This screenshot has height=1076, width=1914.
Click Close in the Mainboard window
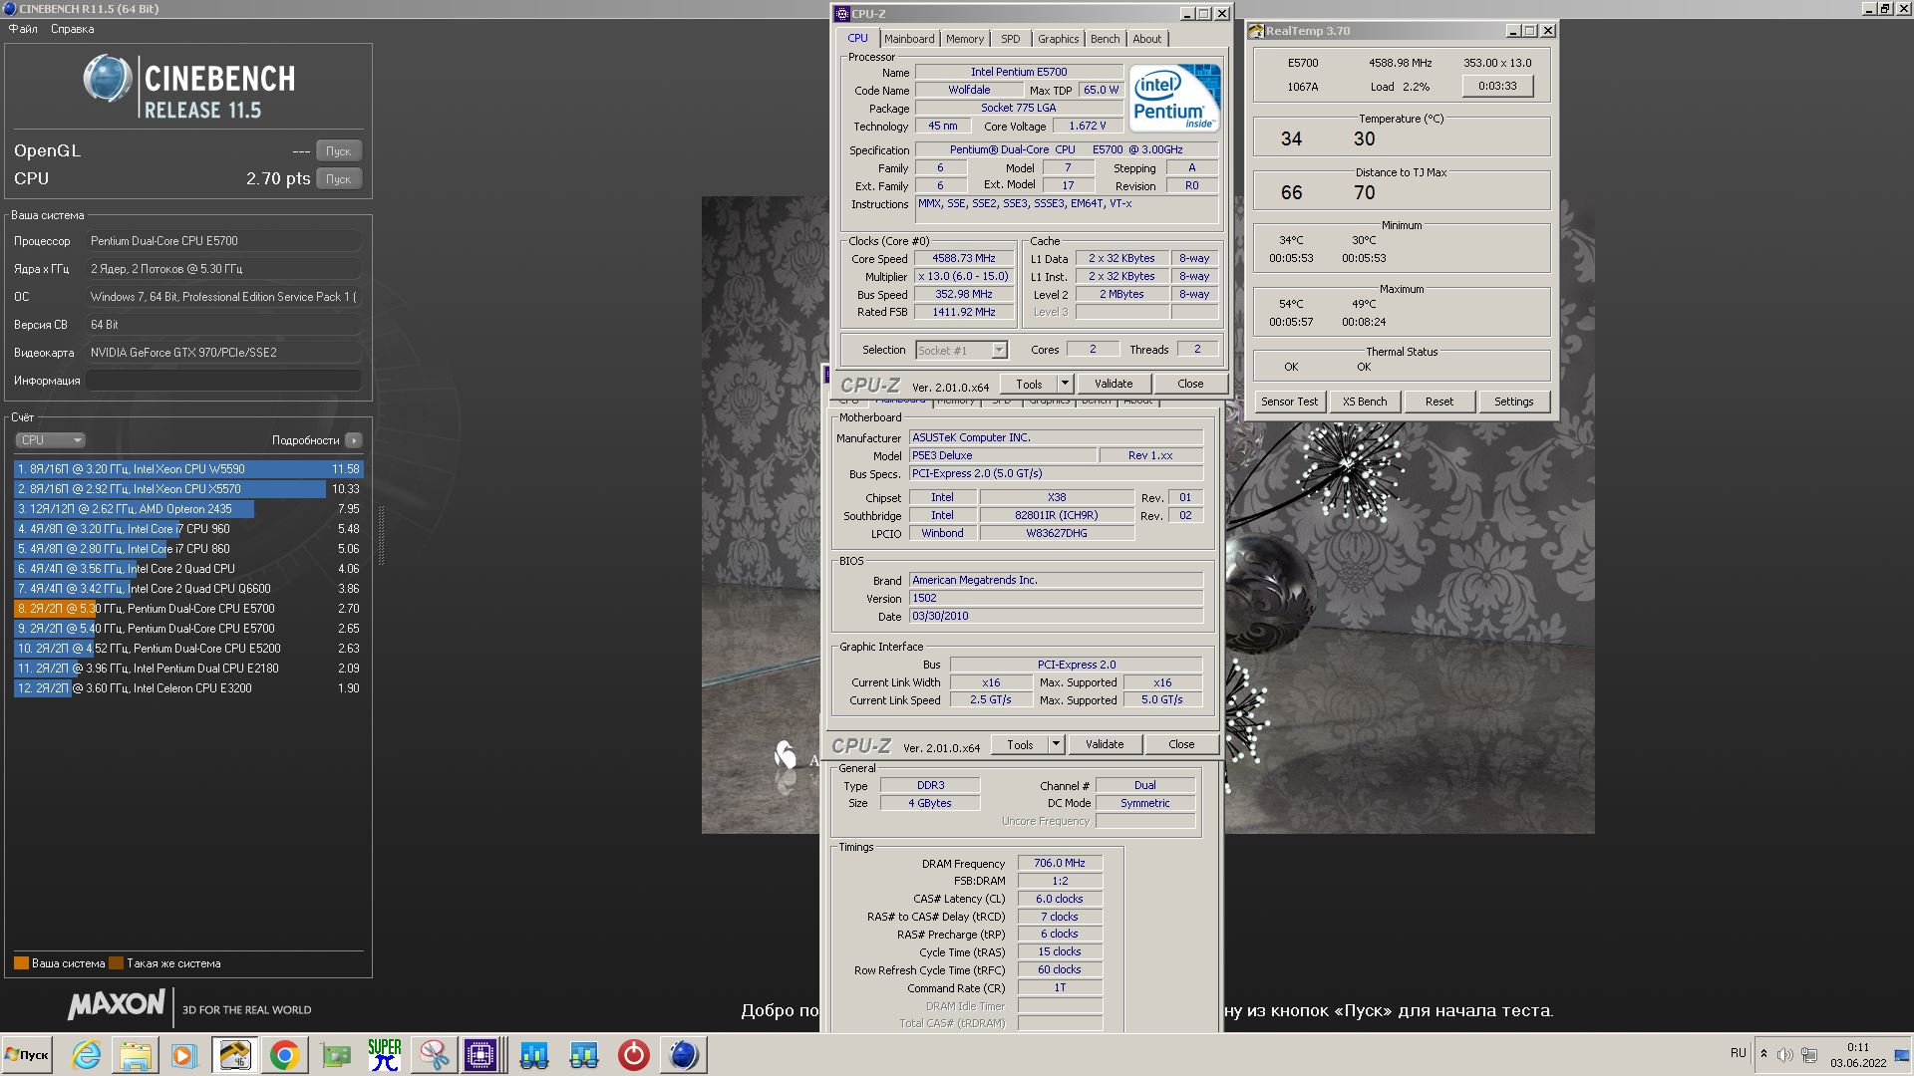pyautogui.click(x=1181, y=744)
